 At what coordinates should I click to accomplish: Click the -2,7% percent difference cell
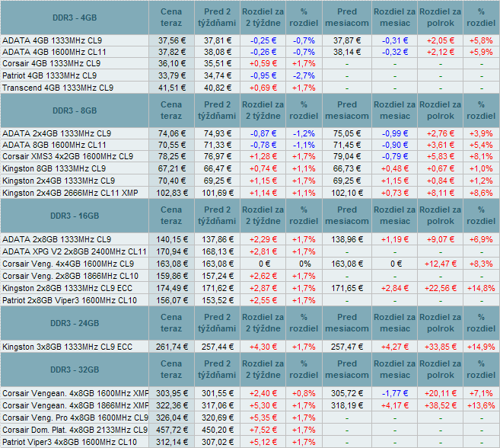[304, 75]
